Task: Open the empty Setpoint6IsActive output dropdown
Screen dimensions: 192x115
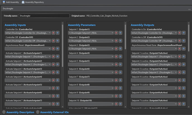Action: coord(154,96)
